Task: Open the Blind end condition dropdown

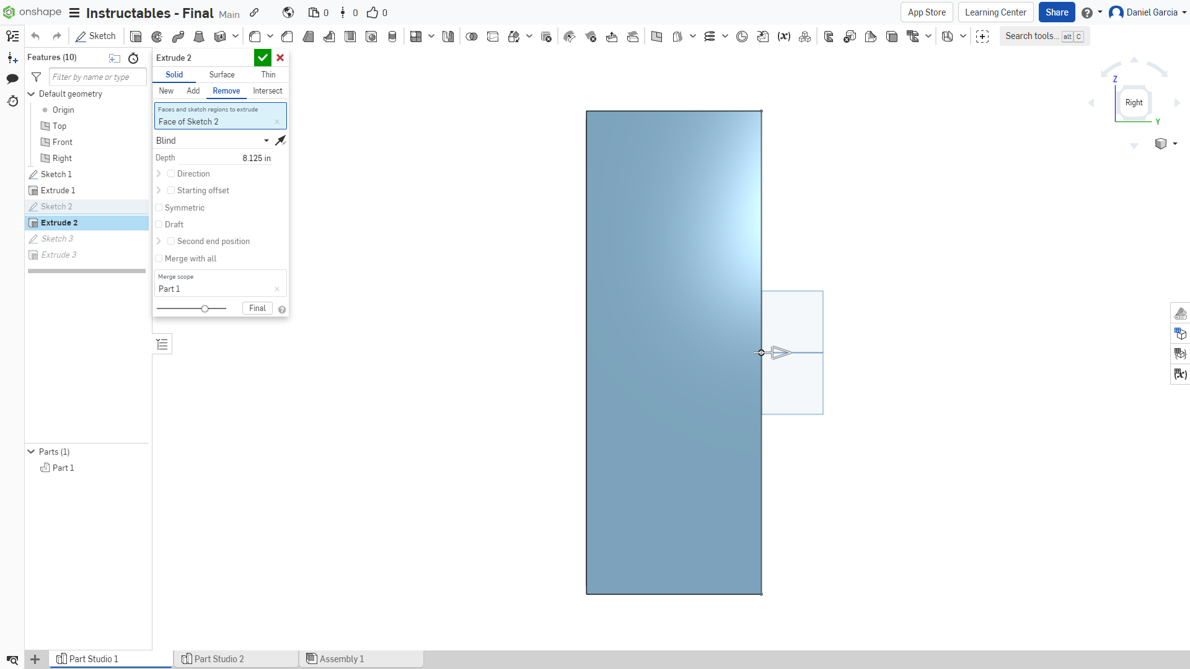Action: pos(267,141)
